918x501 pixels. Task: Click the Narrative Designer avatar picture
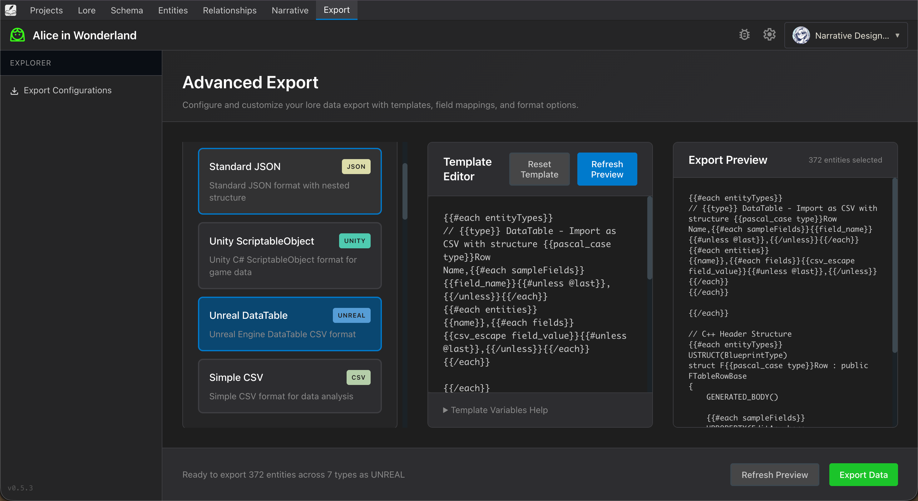(x=801, y=35)
